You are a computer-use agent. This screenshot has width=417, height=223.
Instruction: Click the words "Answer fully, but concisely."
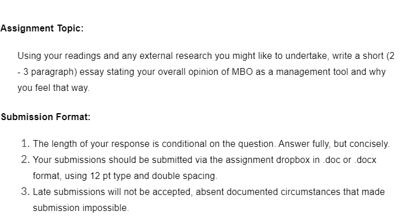[x=334, y=144]
